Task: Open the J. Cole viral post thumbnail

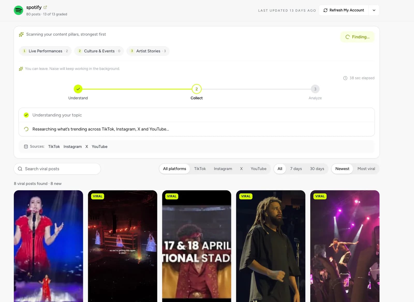Action: click(x=271, y=246)
